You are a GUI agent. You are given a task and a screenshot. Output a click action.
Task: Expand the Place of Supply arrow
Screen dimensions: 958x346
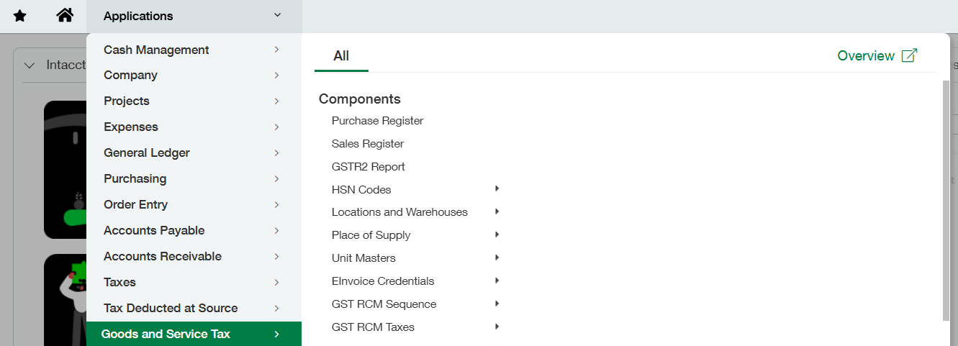[x=497, y=235]
